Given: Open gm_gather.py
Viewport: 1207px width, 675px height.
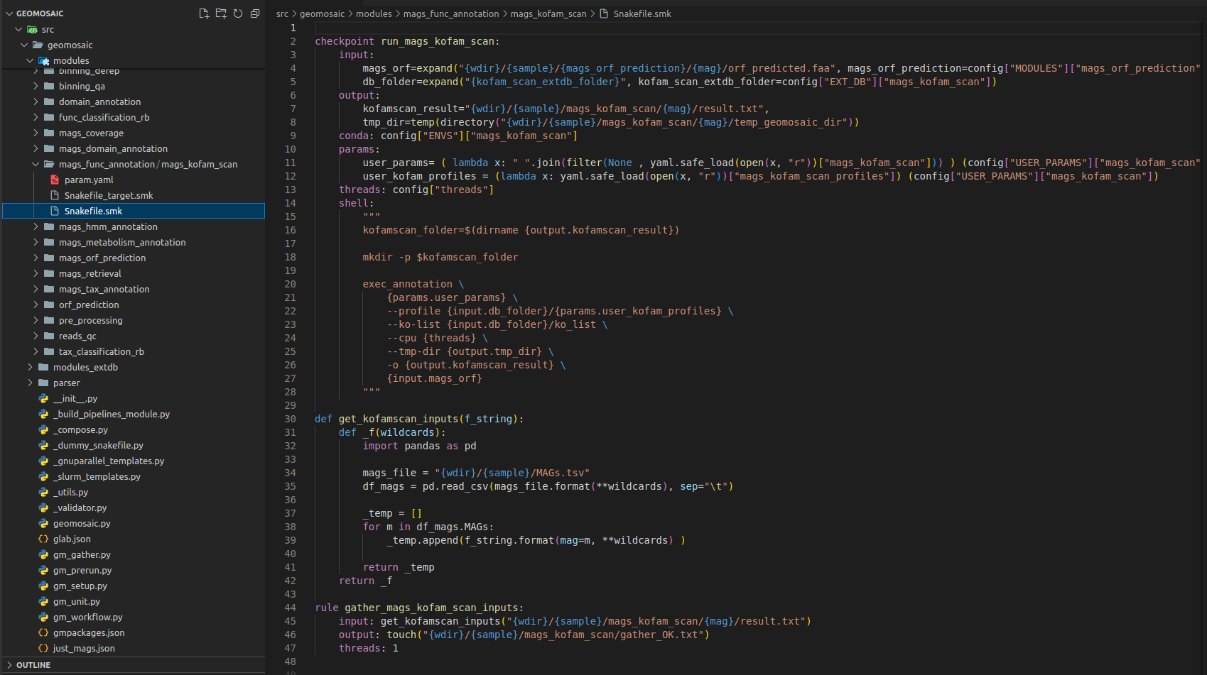Looking at the screenshot, I should pos(82,554).
